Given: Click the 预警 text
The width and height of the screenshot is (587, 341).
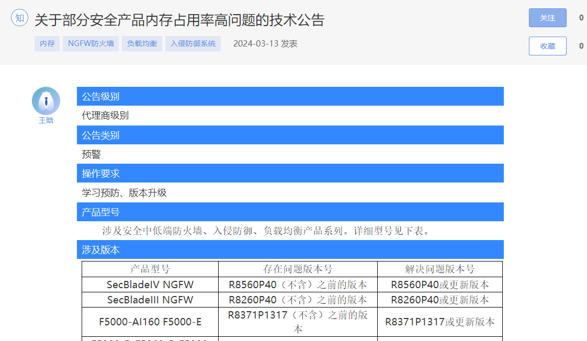Looking at the screenshot, I should pyautogui.click(x=92, y=154).
